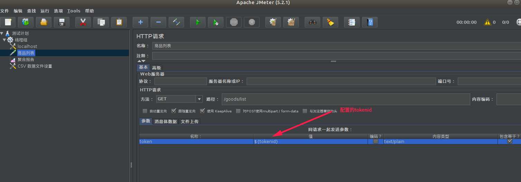521x182 pixels.
Task: Click the token name cell
Action: (x=196, y=141)
